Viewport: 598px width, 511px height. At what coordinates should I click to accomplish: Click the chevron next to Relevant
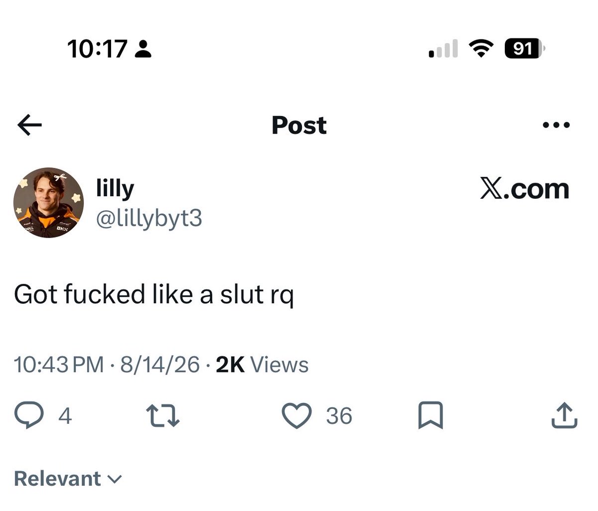(x=114, y=480)
